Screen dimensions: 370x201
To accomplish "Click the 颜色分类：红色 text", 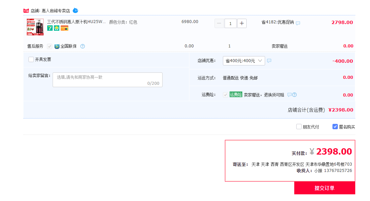I will click(123, 22).
